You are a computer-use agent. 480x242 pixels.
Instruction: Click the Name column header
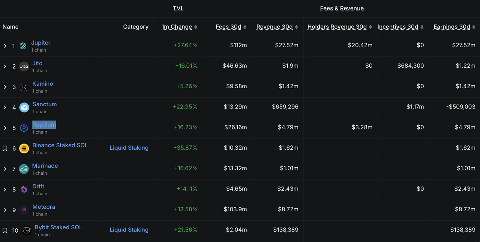[x=10, y=27]
